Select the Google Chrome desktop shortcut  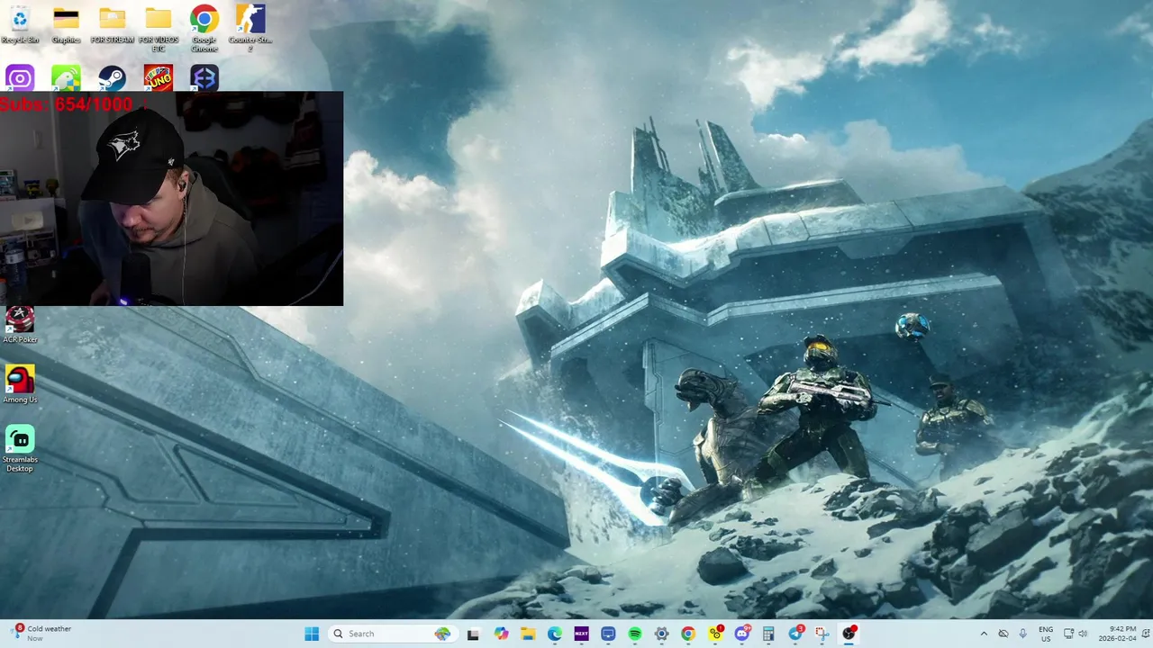pos(204,29)
